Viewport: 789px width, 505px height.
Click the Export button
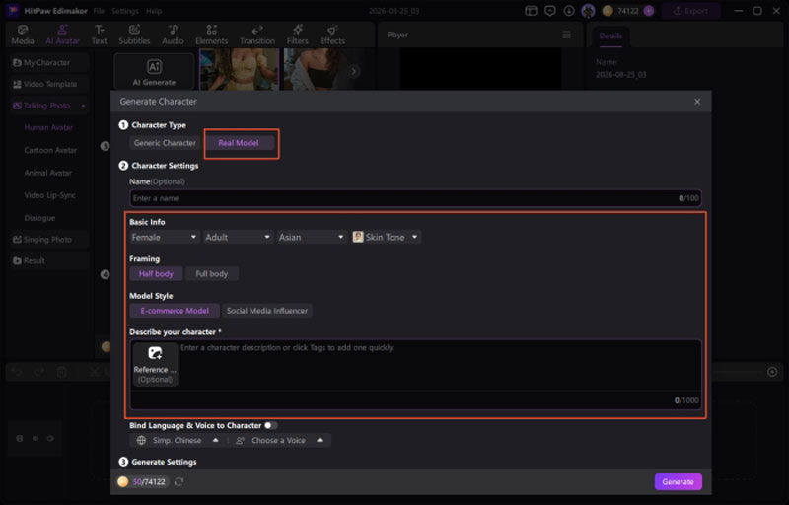(x=690, y=11)
